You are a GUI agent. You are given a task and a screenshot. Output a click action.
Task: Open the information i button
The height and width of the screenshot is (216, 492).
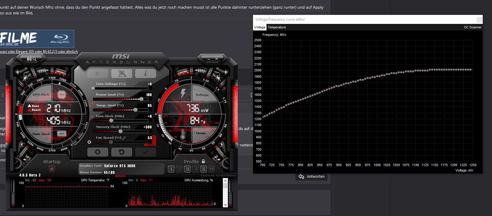pos(145,73)
